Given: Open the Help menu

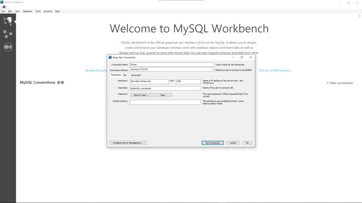Looking at the screenshot, I should (57, 11).
